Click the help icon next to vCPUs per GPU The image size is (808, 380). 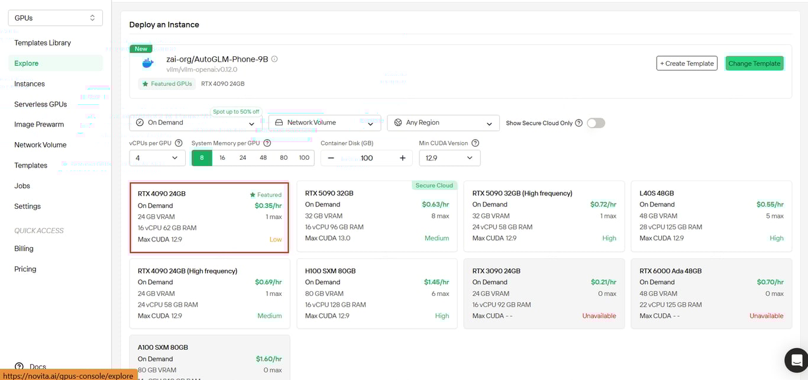[179, 143]
